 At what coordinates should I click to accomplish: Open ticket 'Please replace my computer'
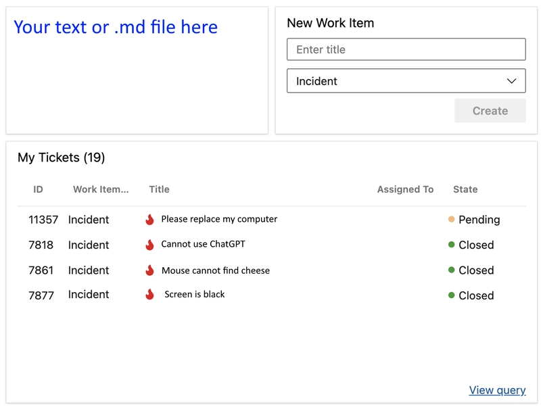tap(219, 219)
